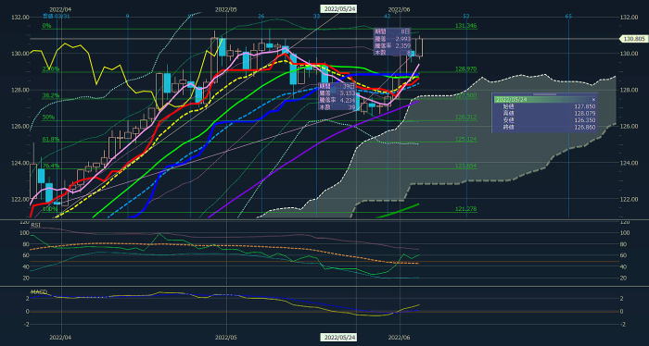Click the 65 time-cycle marker number

point(568,16)
